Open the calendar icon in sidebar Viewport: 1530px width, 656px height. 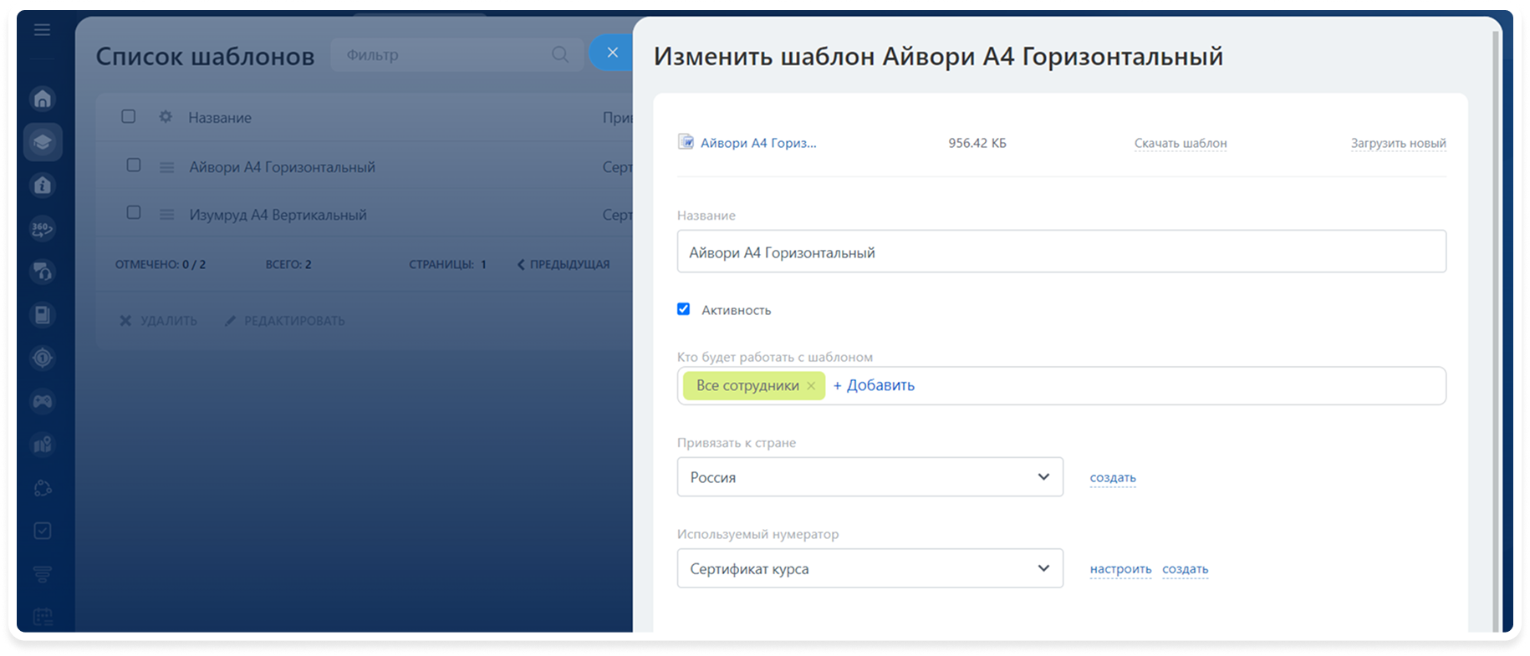43,617
